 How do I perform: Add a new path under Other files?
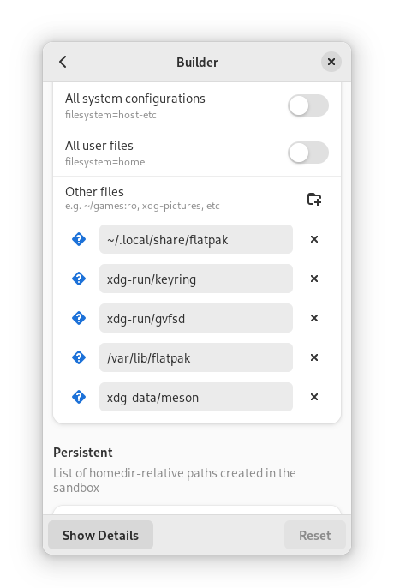314,199
